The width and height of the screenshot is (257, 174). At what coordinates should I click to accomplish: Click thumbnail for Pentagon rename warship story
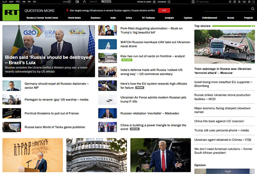[12, 100]
